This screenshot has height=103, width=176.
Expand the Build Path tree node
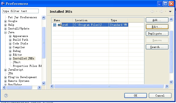[x=10, y=40]
